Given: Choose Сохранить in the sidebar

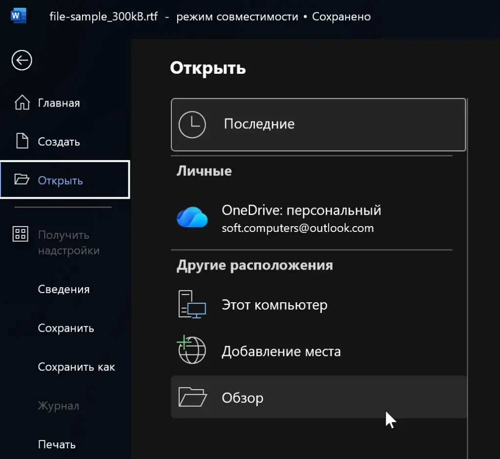Looking at the screenshot, I should pyautogui.click(x=65, y=328).
